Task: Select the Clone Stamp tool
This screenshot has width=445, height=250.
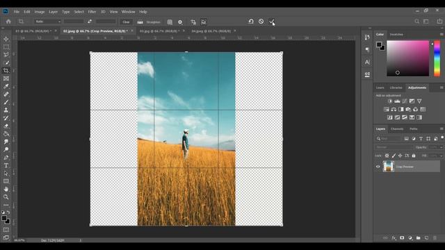Action: click(x=6, y=110)
